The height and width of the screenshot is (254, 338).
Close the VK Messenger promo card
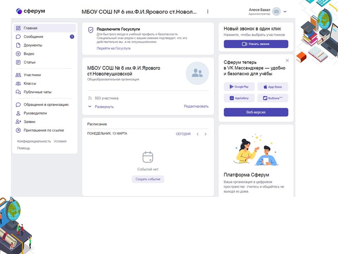click(287, 61)
